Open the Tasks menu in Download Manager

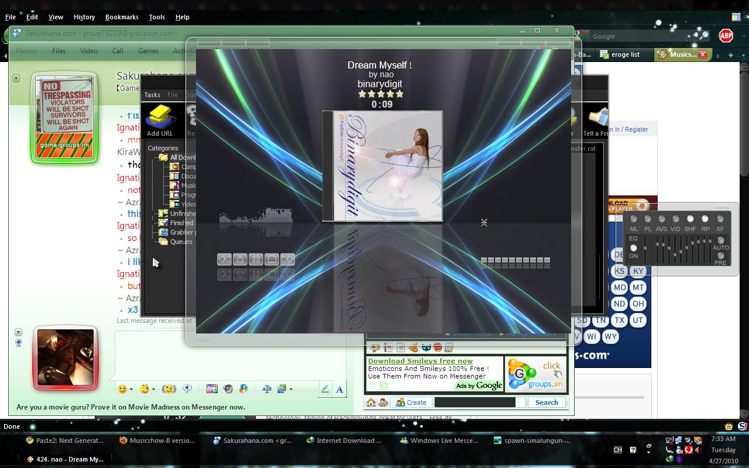pyautogui.click(x=152, y=95)
